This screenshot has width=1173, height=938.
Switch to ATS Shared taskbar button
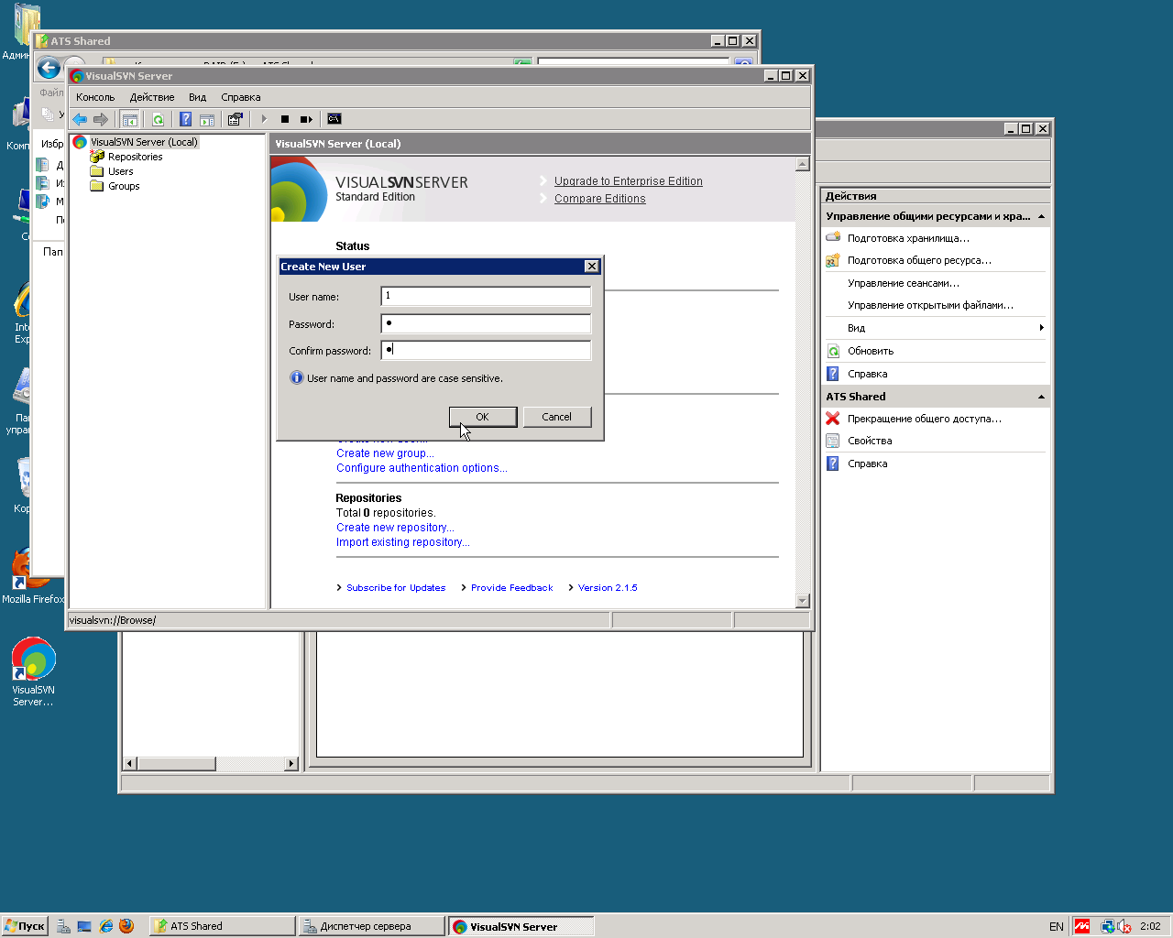coord(223,926)
